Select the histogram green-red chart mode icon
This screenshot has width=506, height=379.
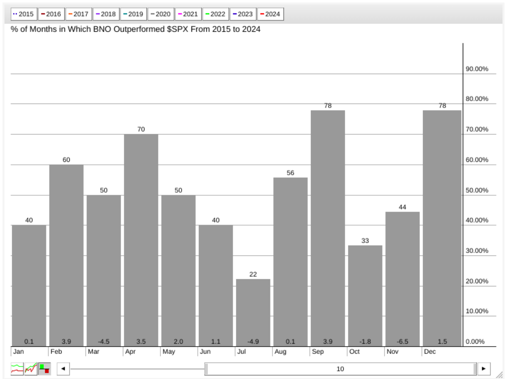(x=45, y=369)
